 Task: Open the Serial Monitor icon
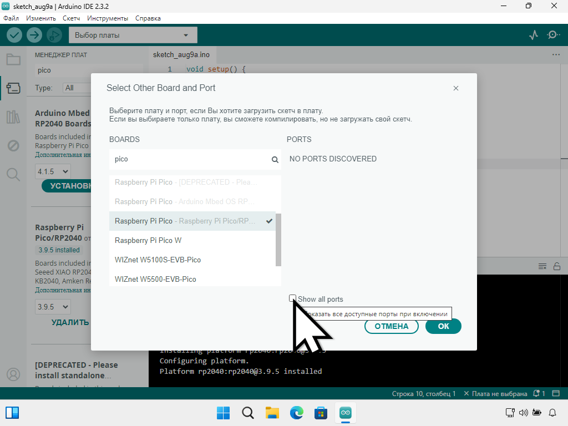[553, 35]
